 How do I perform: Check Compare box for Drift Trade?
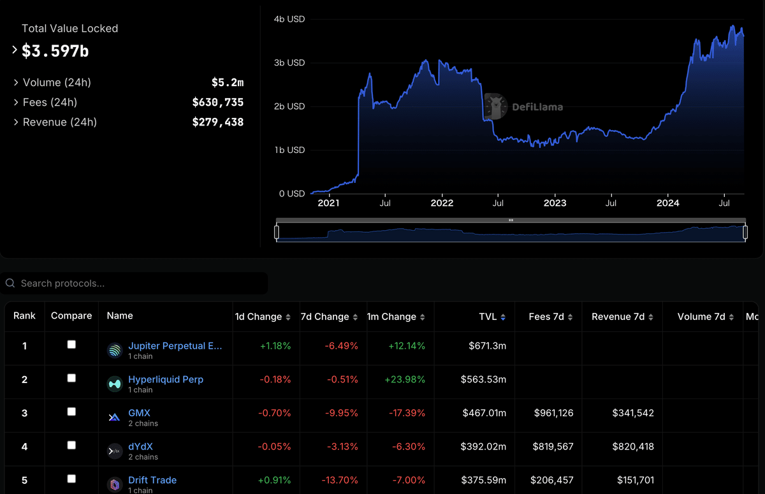71,479
